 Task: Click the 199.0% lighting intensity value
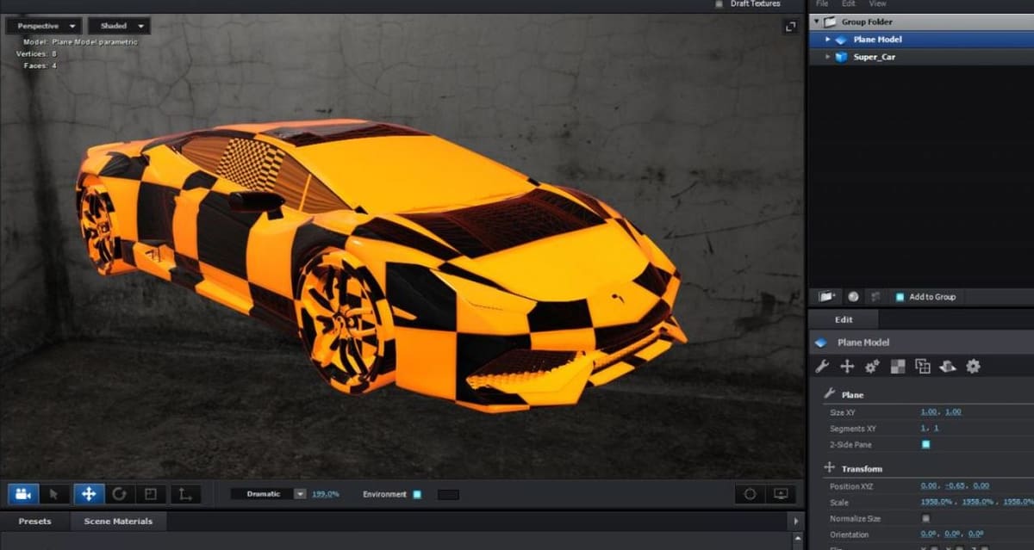click(326, 494)
